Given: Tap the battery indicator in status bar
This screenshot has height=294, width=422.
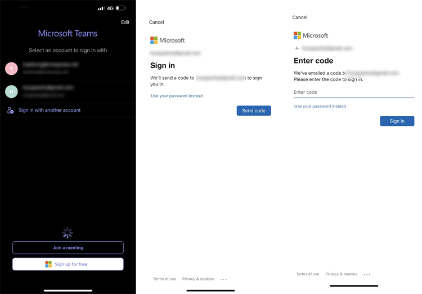Looking at the screenshot, I should 120,8.
